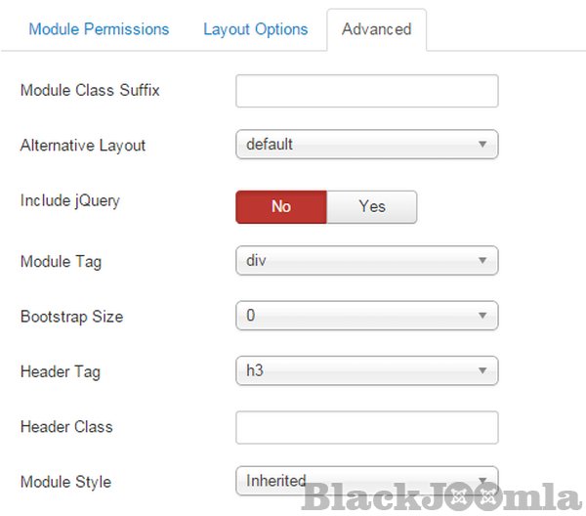
Task: Click the Bootstrap Size dropdown arrow
Action: (x=482, y=316)
